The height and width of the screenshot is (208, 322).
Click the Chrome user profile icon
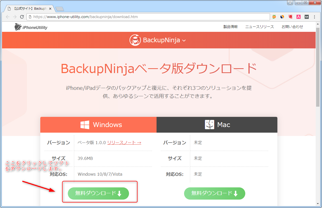pos(290,3)
